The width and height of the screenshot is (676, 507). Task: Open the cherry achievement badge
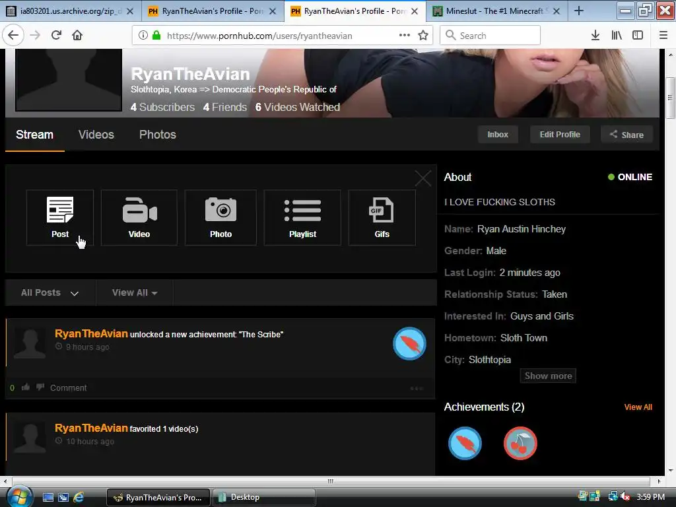coord(520,443)
